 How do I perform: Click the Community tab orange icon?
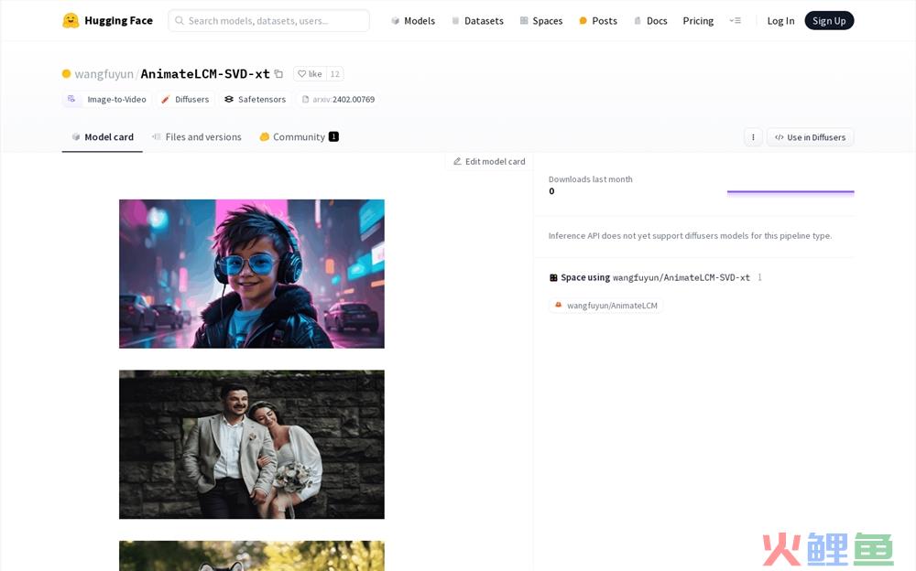pyautogui.click(x=264, y=136)
